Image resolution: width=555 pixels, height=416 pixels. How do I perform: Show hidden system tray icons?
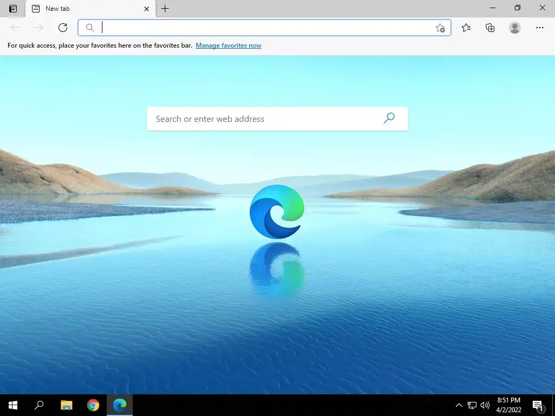tap(459, 405)
